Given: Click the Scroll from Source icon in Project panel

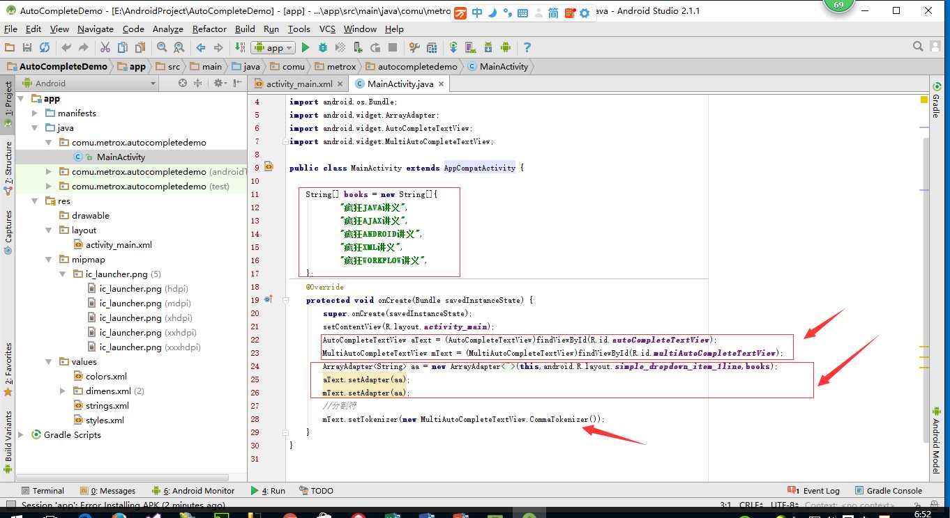Looking at the screenshot, I should coord(183,83).
